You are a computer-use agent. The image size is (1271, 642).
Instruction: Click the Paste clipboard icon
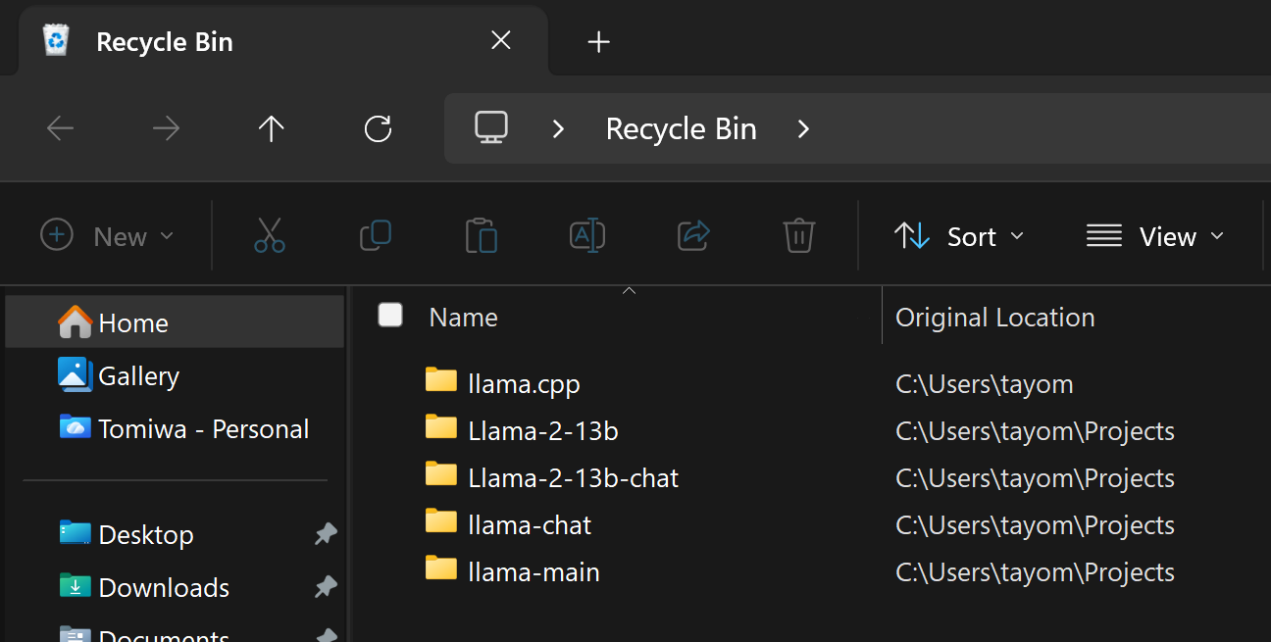point(482,236)
